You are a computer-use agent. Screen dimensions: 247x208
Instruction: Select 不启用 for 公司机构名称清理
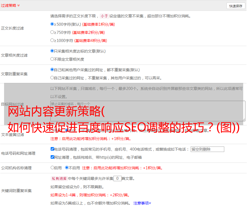(x=67, y=168)
